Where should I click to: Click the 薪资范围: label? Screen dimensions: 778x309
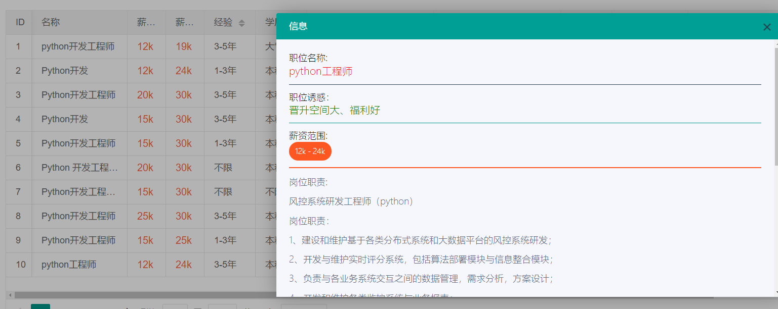click(x=308, y=136)
